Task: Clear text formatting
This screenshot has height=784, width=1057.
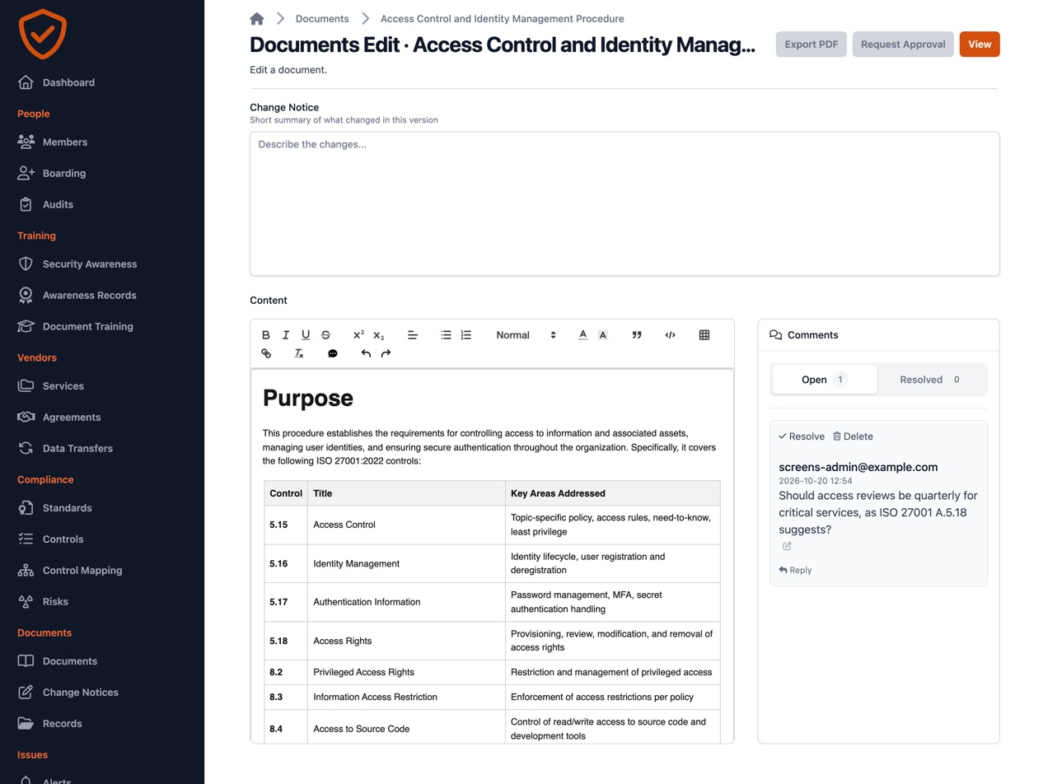Action: [299, 353]
